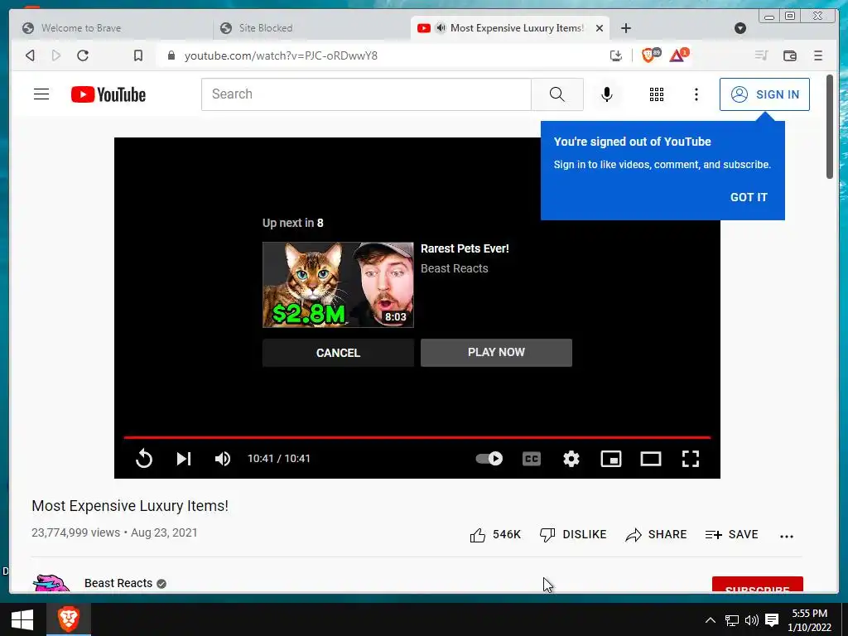Click the SIGN IN button

click(x=764, y=94)
